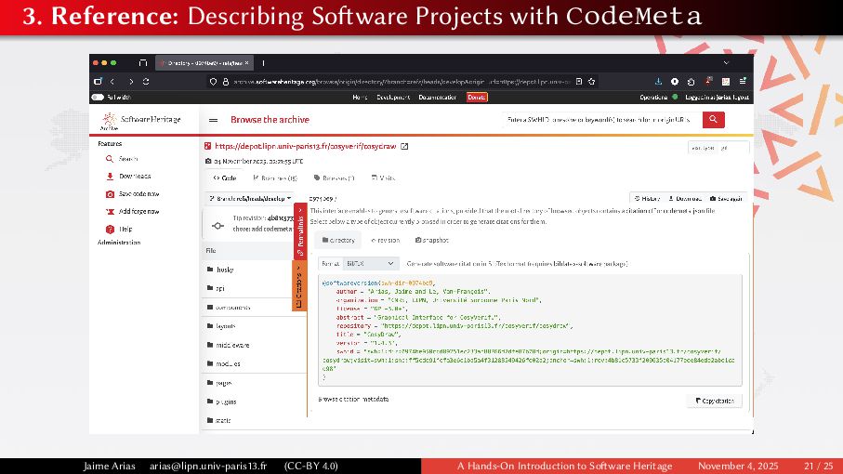The image size is (843, 474).
Task: Click the red archive search button
Action: click(x=713, y=120)
